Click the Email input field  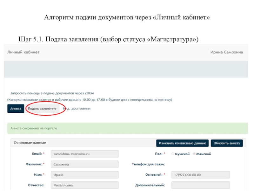click(x=85, y=154)
